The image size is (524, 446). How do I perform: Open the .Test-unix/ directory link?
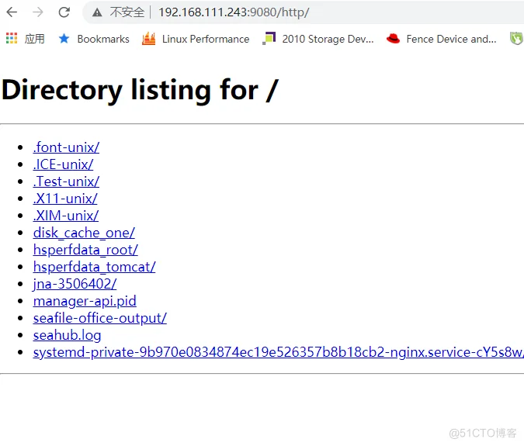(x=66, y=182)
